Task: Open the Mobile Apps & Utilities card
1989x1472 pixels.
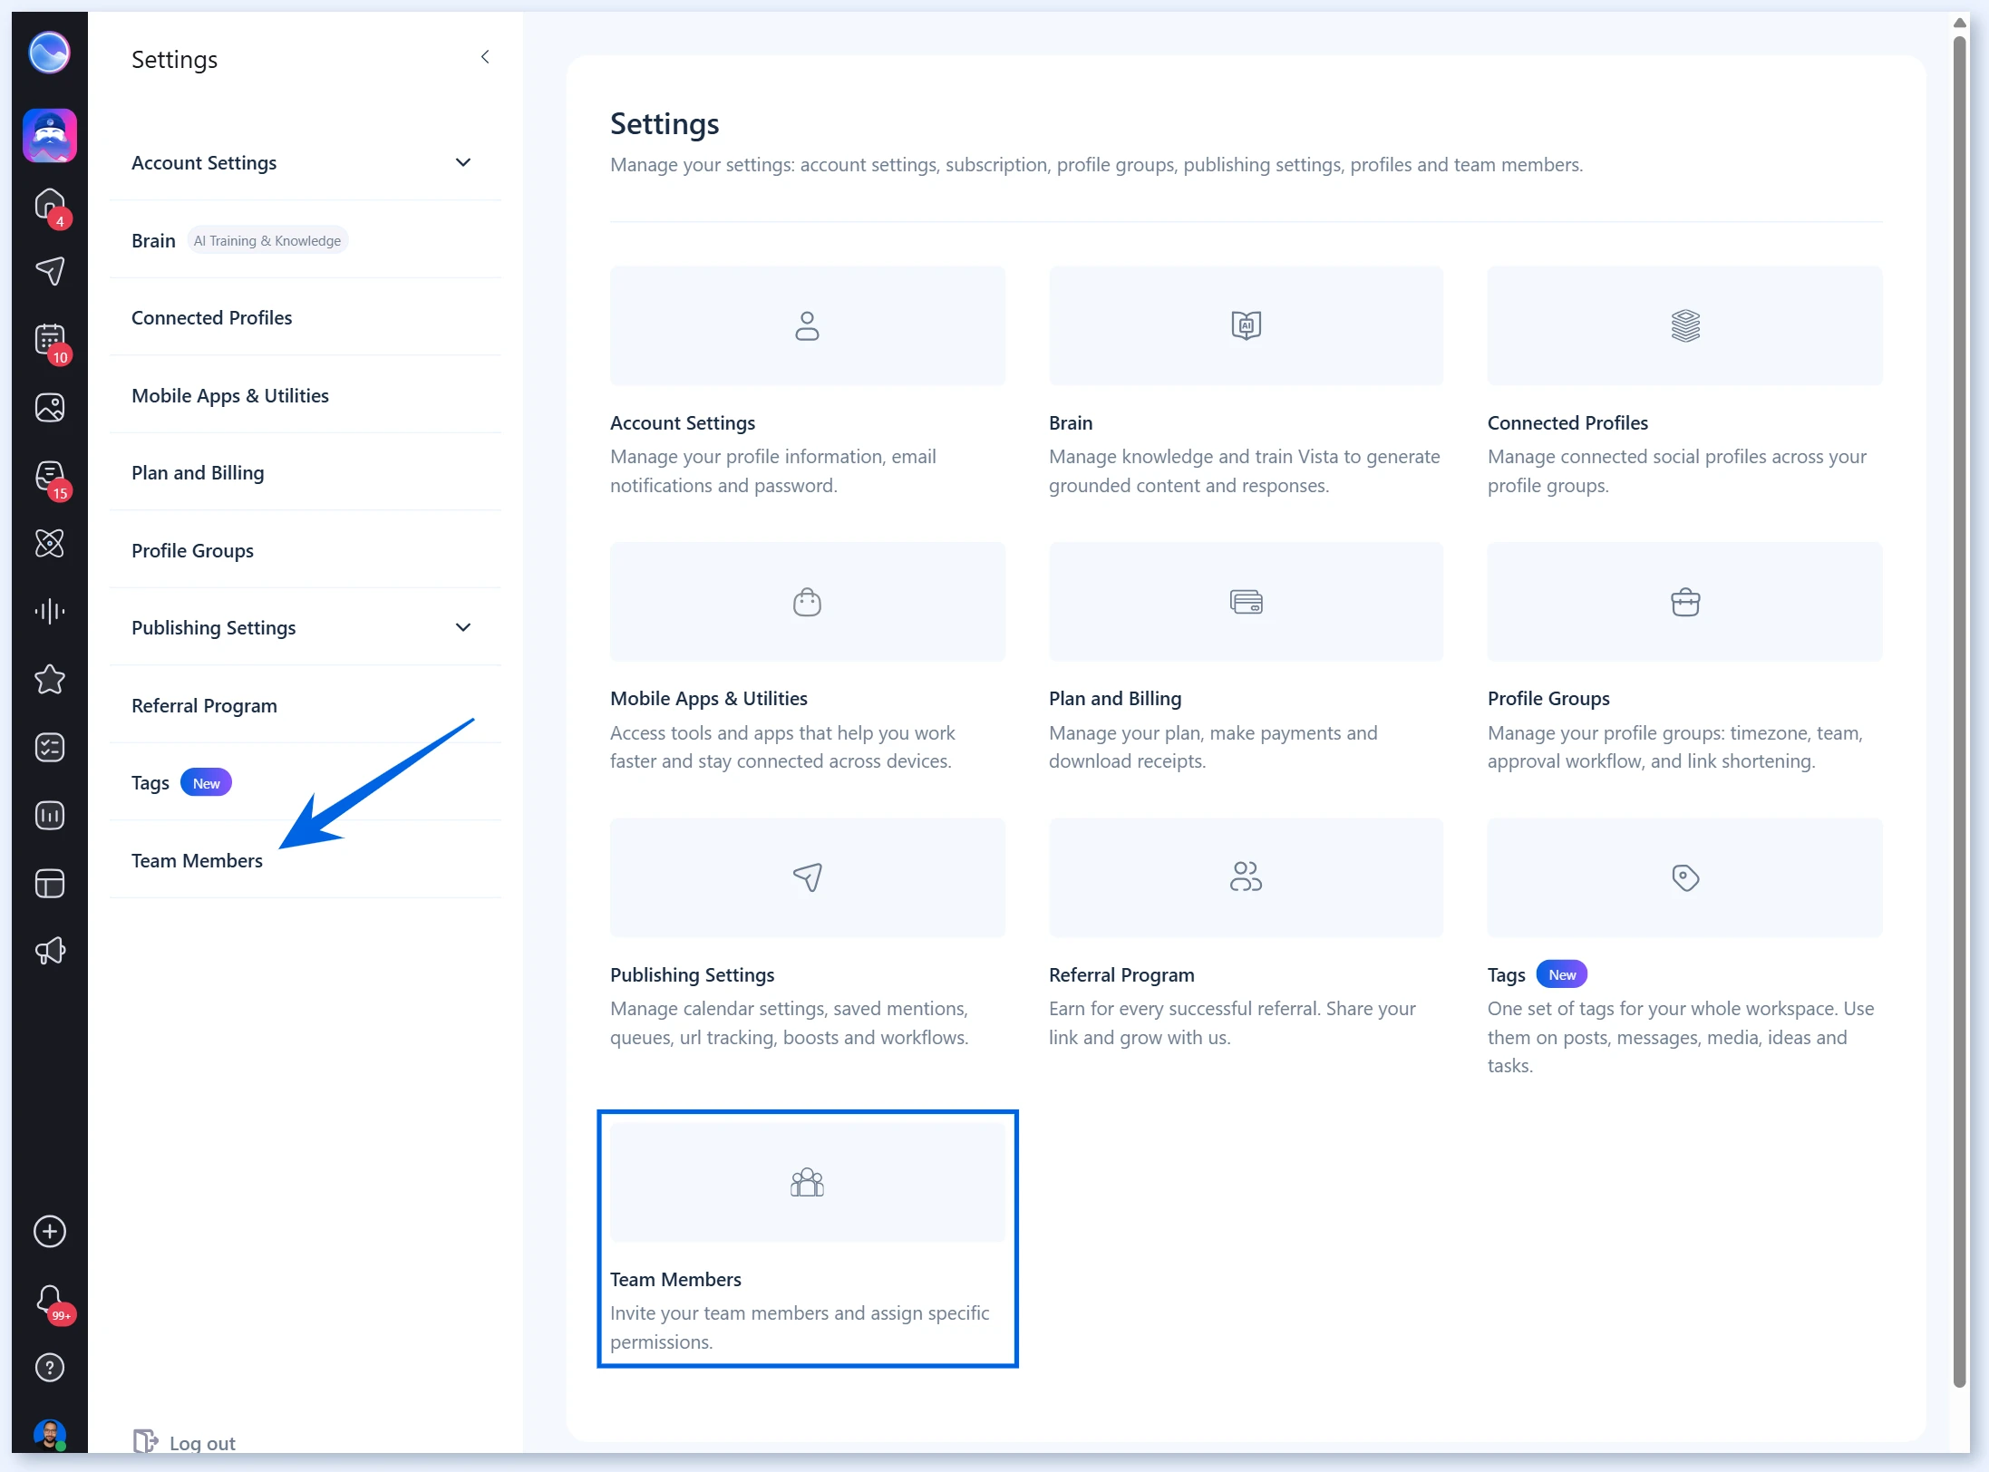Action: click(807, 657)
